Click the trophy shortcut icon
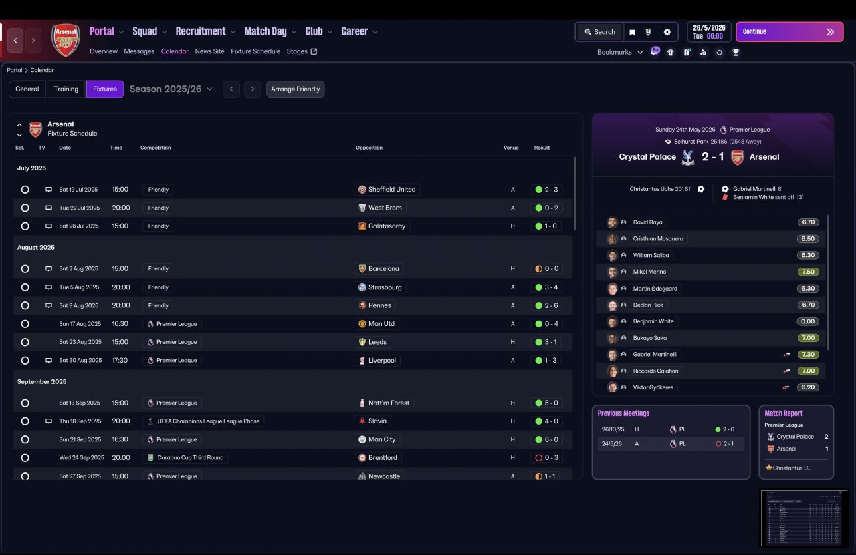This screenshot has height=555, width=856. [736, 52]
